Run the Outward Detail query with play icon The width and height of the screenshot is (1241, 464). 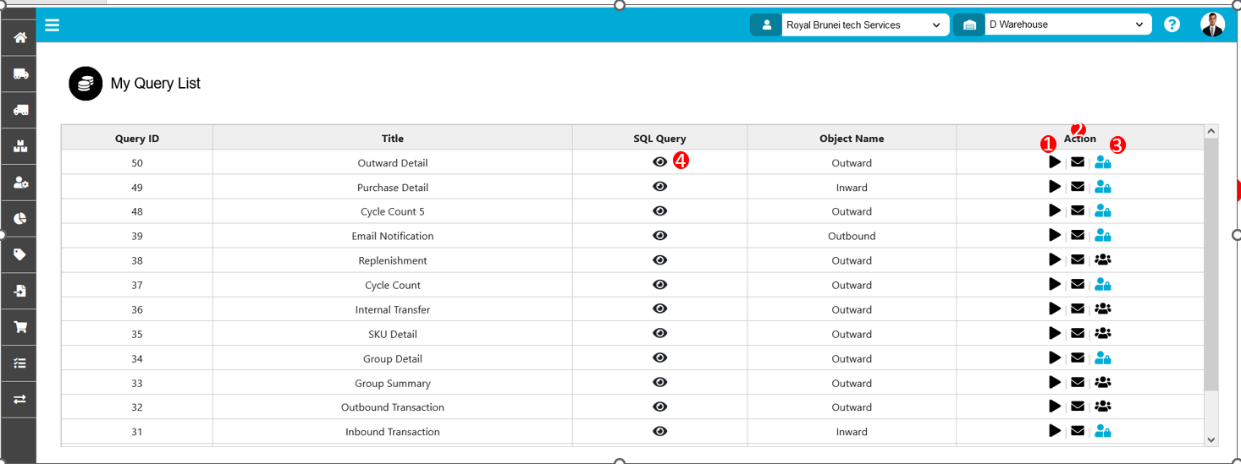(x=1055, y=162)
